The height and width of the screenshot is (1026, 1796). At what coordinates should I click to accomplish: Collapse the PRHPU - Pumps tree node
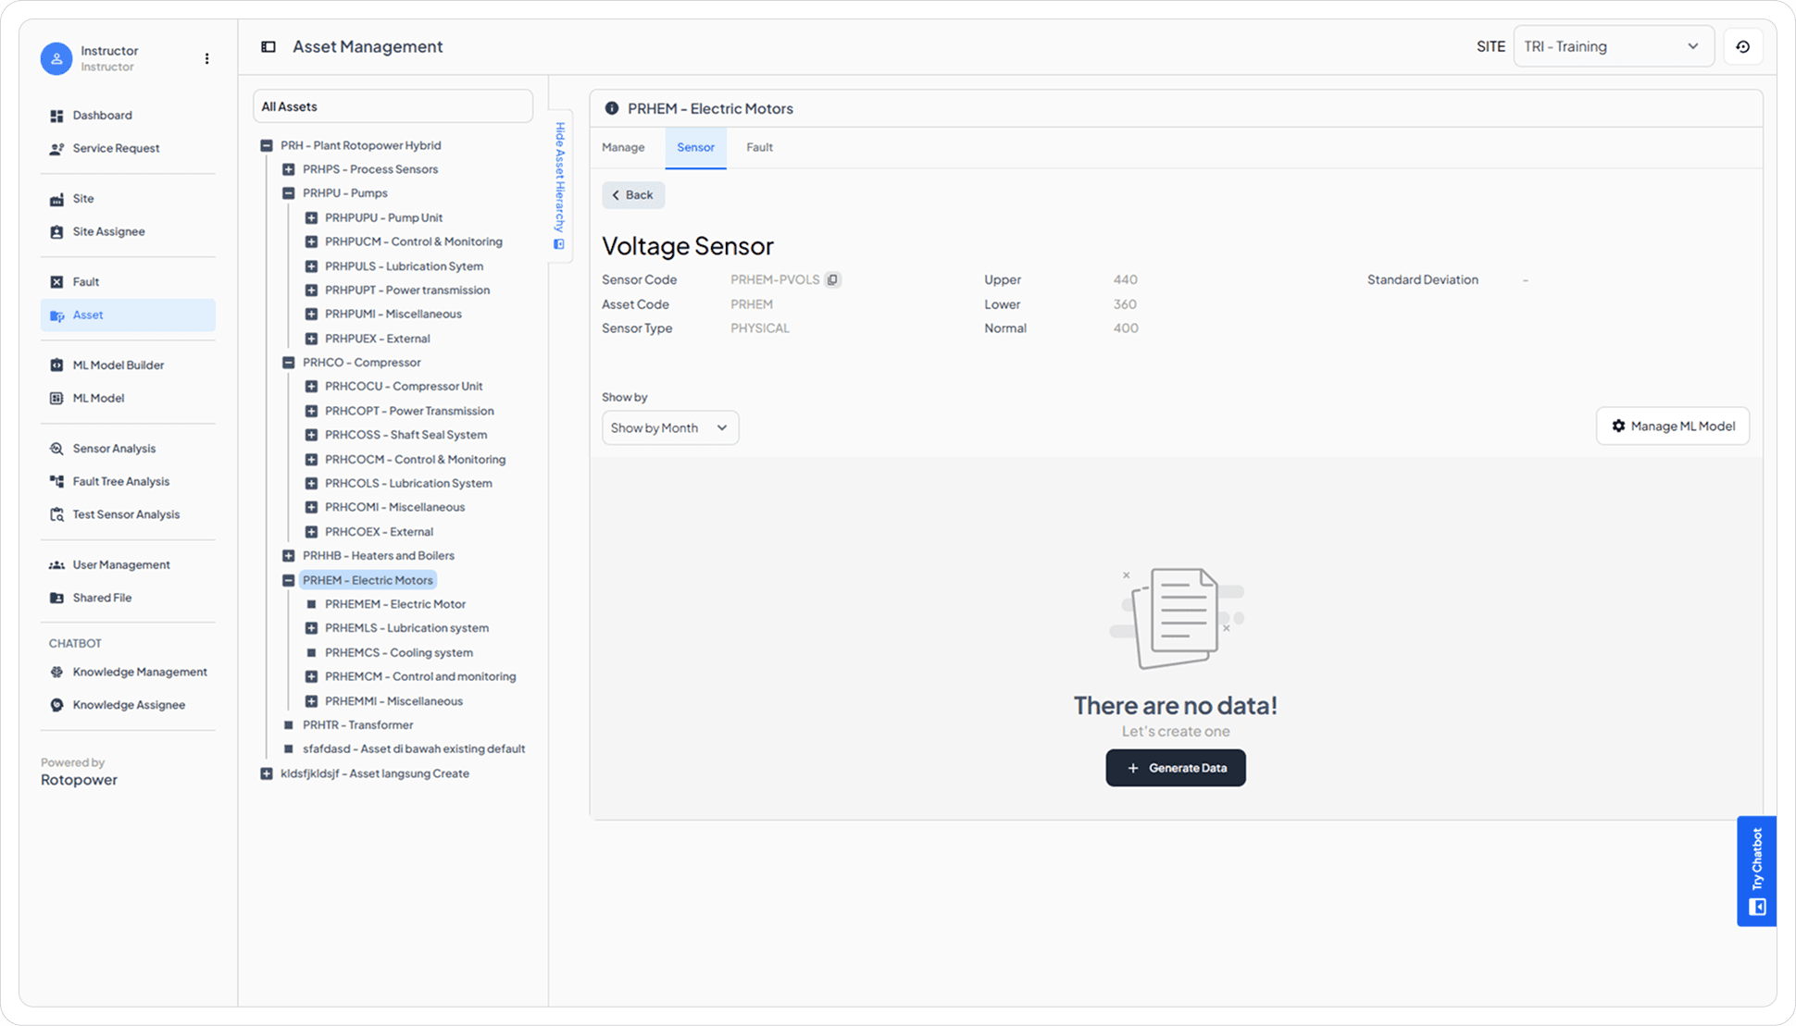click(x=289, y=193)
